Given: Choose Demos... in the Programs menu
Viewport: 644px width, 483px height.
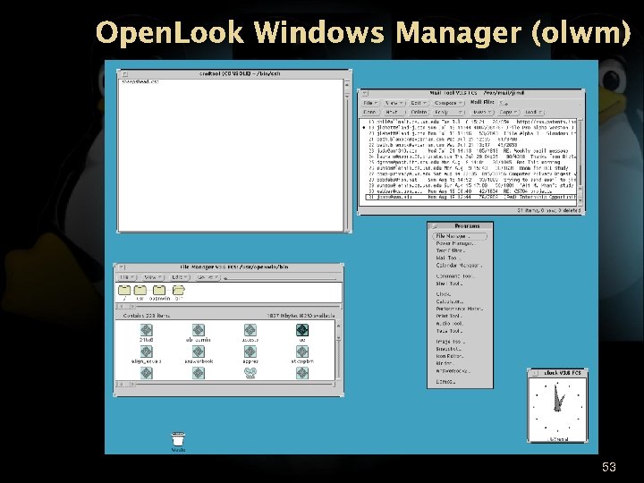Looking at the screenshot, I should click(445, 382).
